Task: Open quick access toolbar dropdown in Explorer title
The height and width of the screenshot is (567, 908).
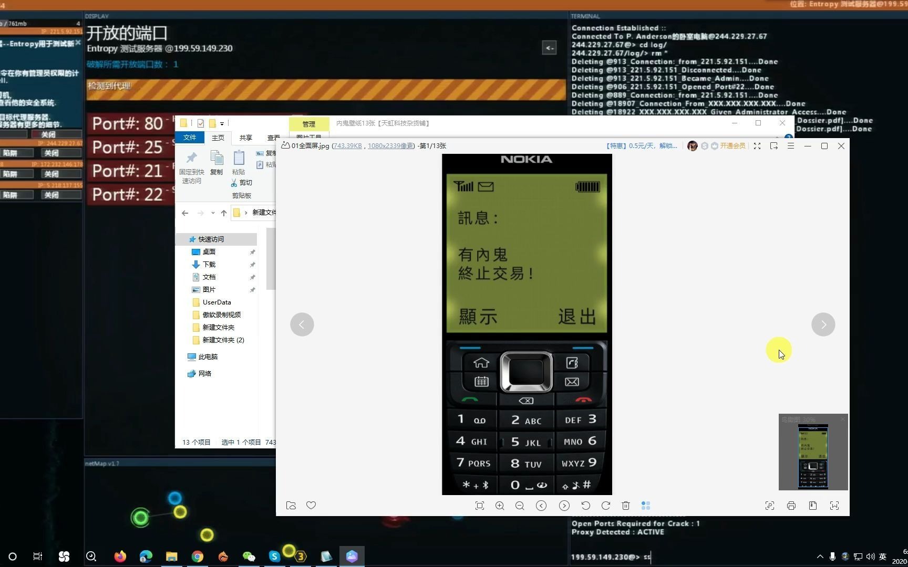Action: [222, 124]
